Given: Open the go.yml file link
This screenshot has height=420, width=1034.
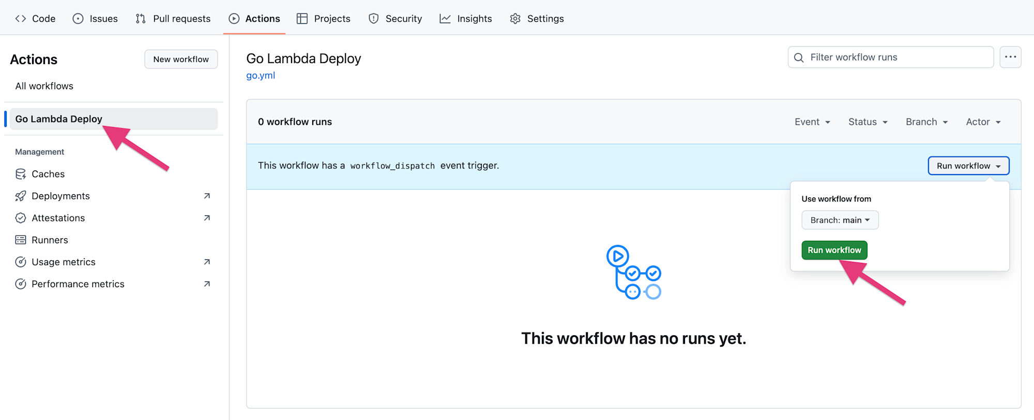Looking at the screenshot, I should point(261,75).
